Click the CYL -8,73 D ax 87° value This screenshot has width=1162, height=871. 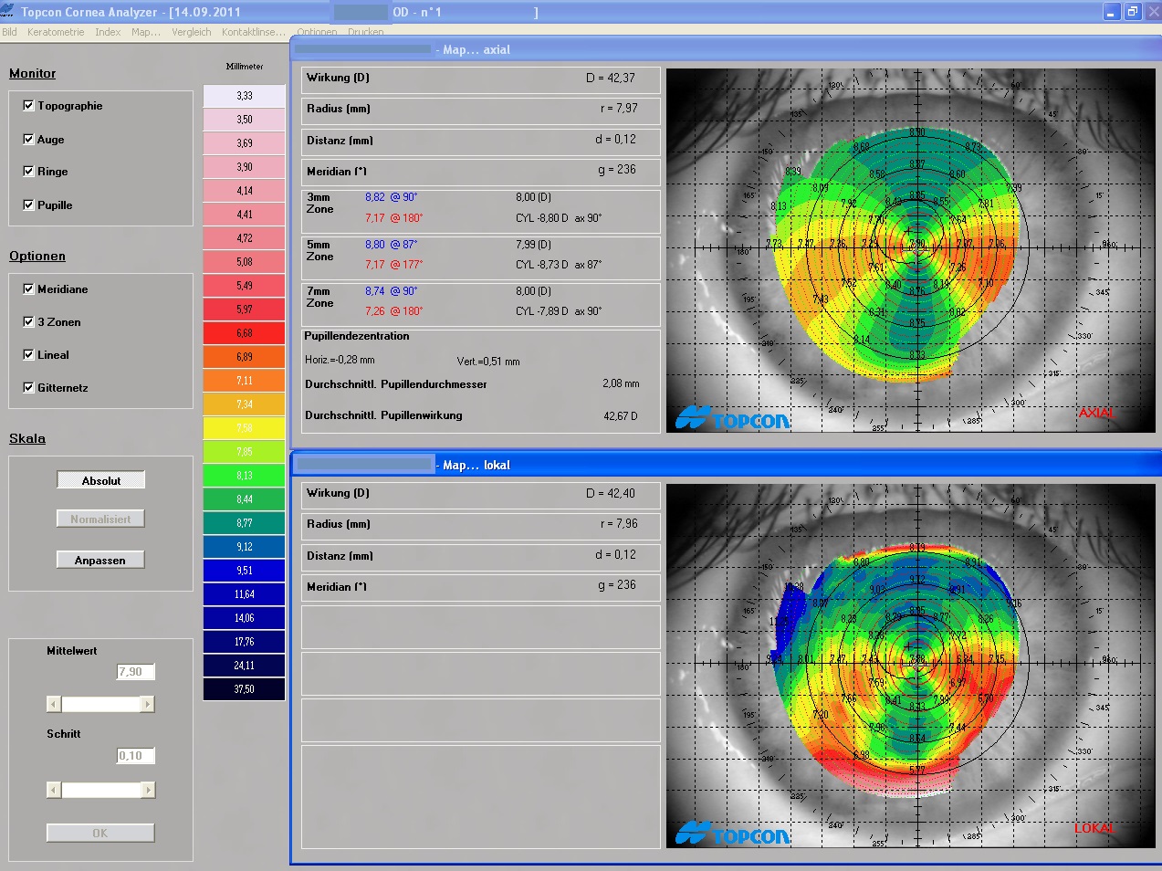(x=559, y=265)
